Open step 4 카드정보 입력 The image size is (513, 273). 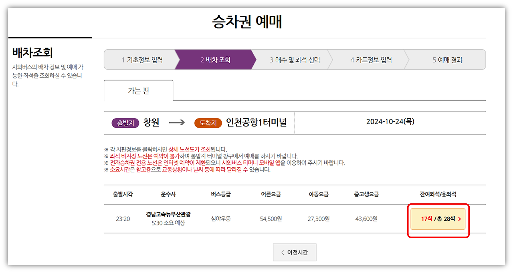pos(372,59)
